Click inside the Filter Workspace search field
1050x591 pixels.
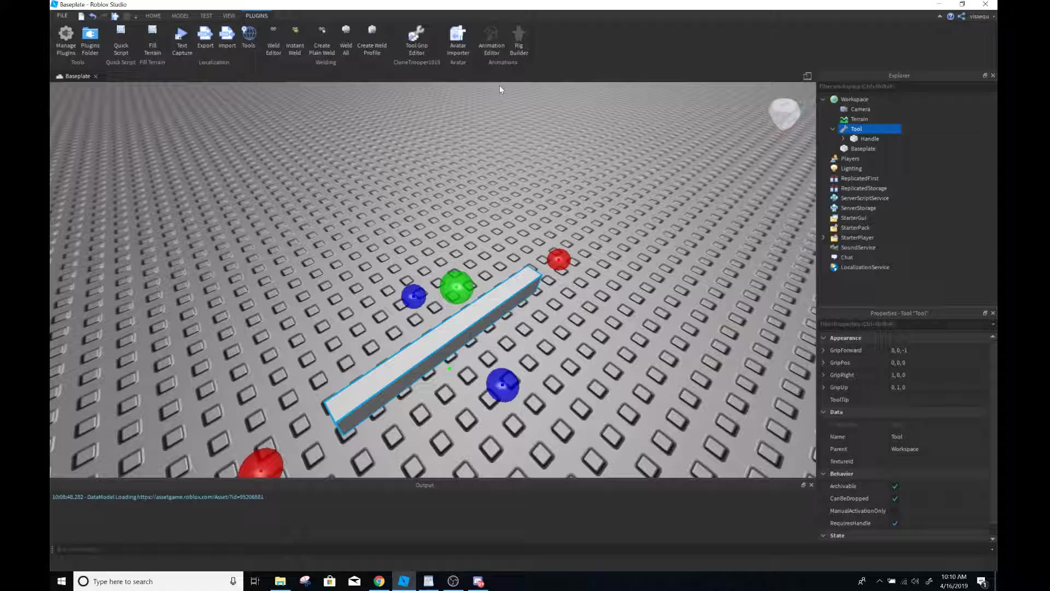click(x=875, y=86)
